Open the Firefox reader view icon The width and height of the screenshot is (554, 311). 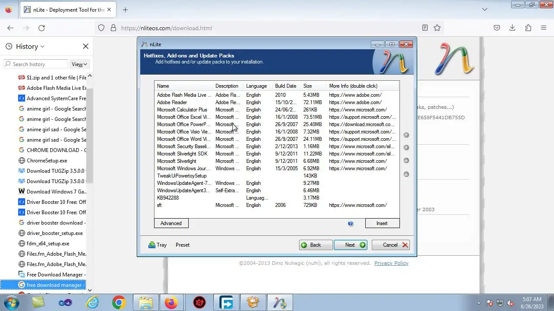click(x=425, y=28)
